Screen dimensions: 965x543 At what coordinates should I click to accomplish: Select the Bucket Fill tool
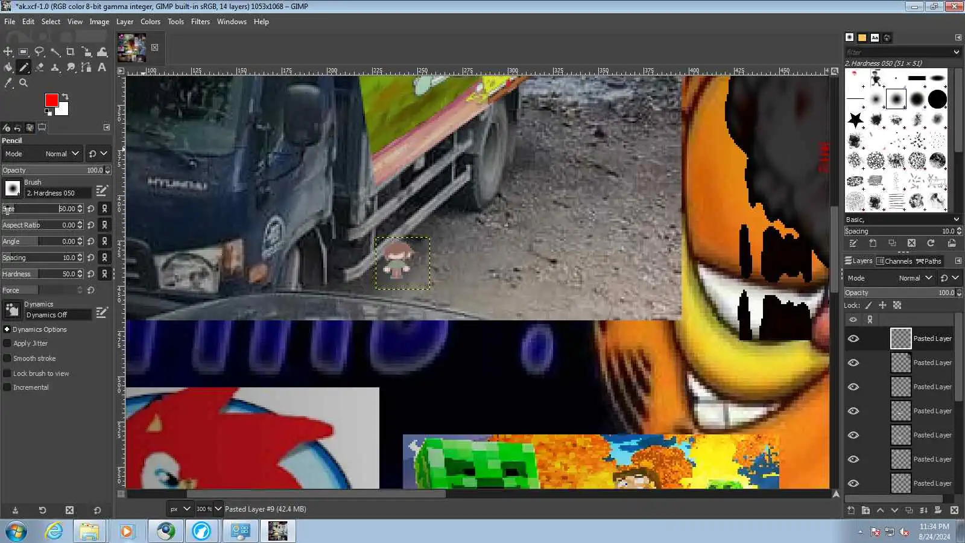pyautogui.click(x=8, y=68)
